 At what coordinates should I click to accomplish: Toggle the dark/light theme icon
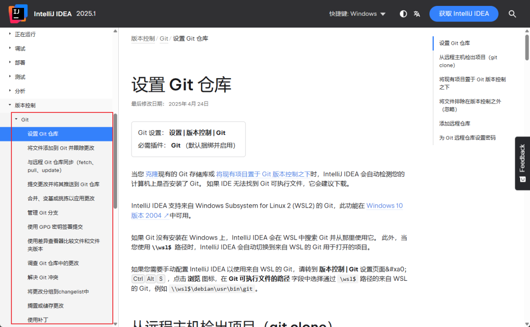click(x=403, y=14)
